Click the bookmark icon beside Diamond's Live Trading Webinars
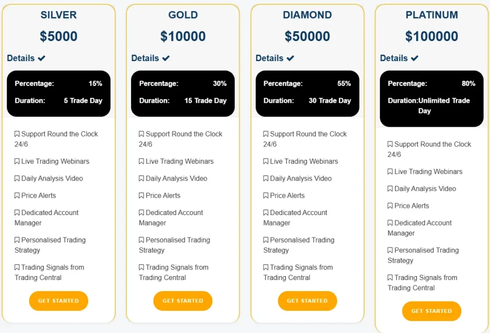The width and height of the screenshot is (490, 333). coord(267,161)
